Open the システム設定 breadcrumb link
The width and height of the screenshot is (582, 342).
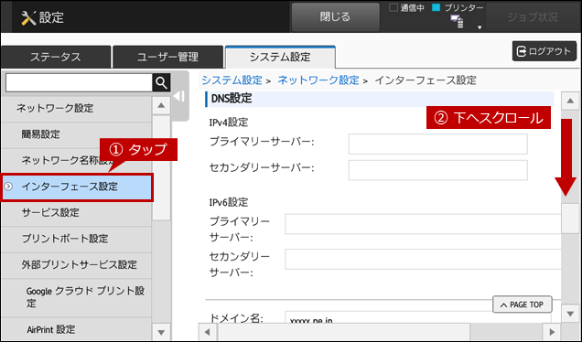[x=232, y=80]
